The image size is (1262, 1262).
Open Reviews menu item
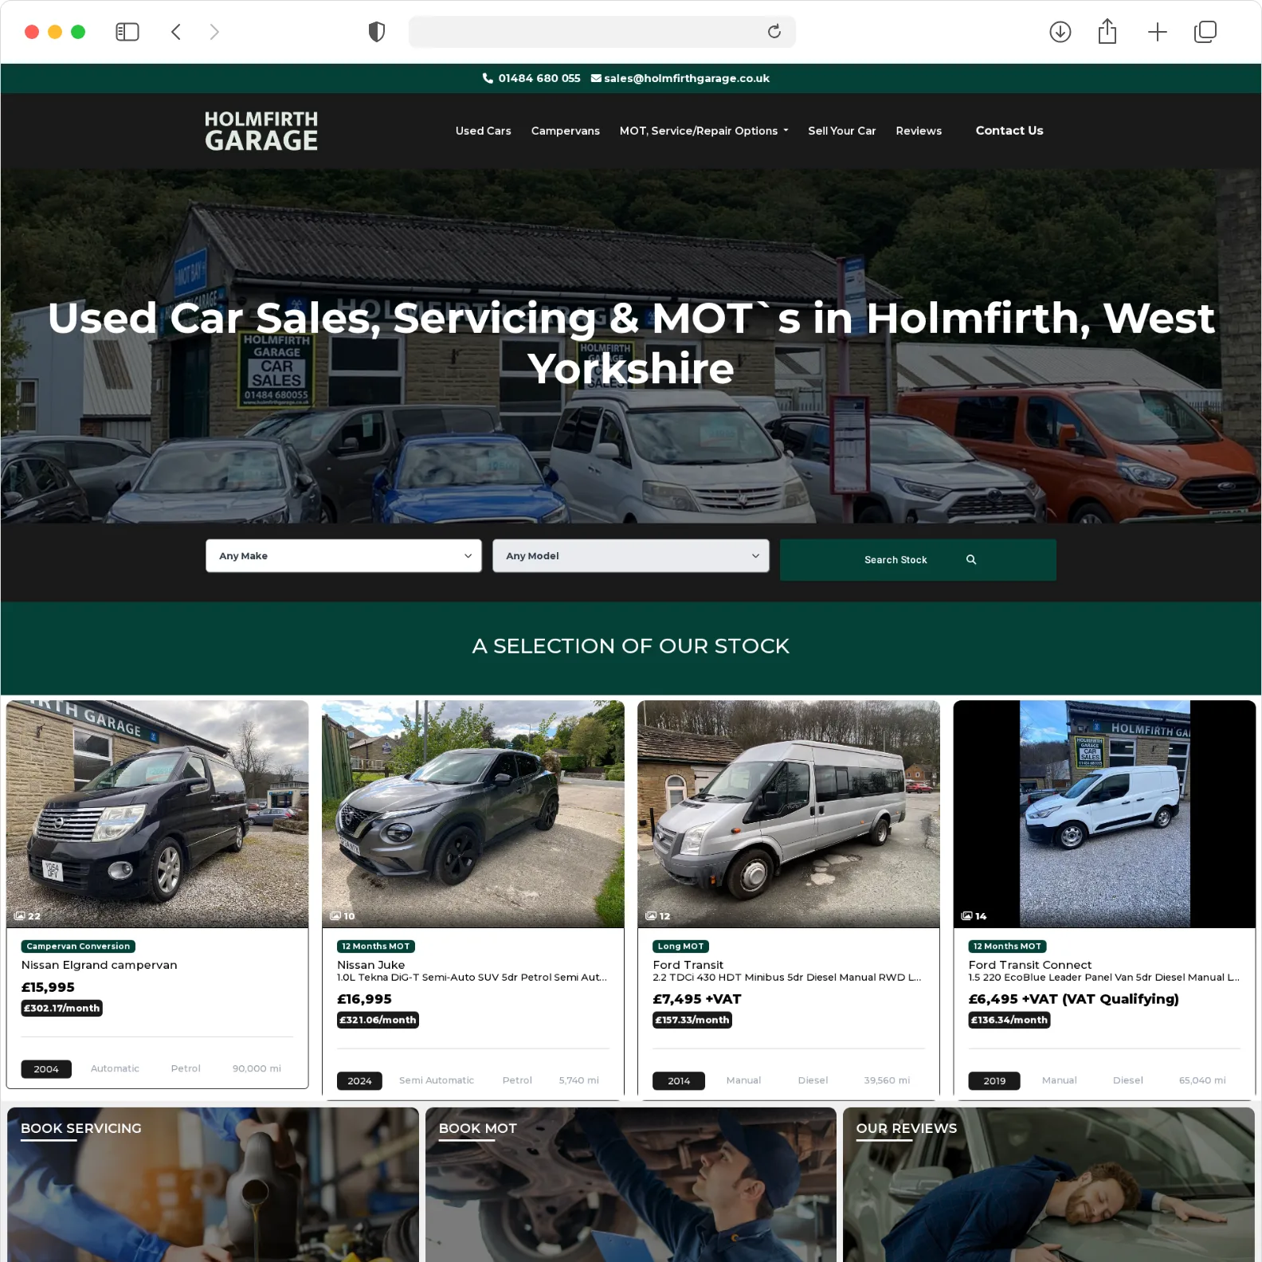pyautogui.click(x=918, y=131)
